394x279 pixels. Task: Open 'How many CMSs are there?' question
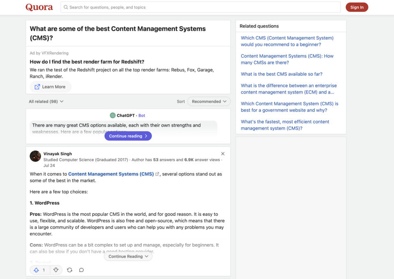tap(287, 59)
